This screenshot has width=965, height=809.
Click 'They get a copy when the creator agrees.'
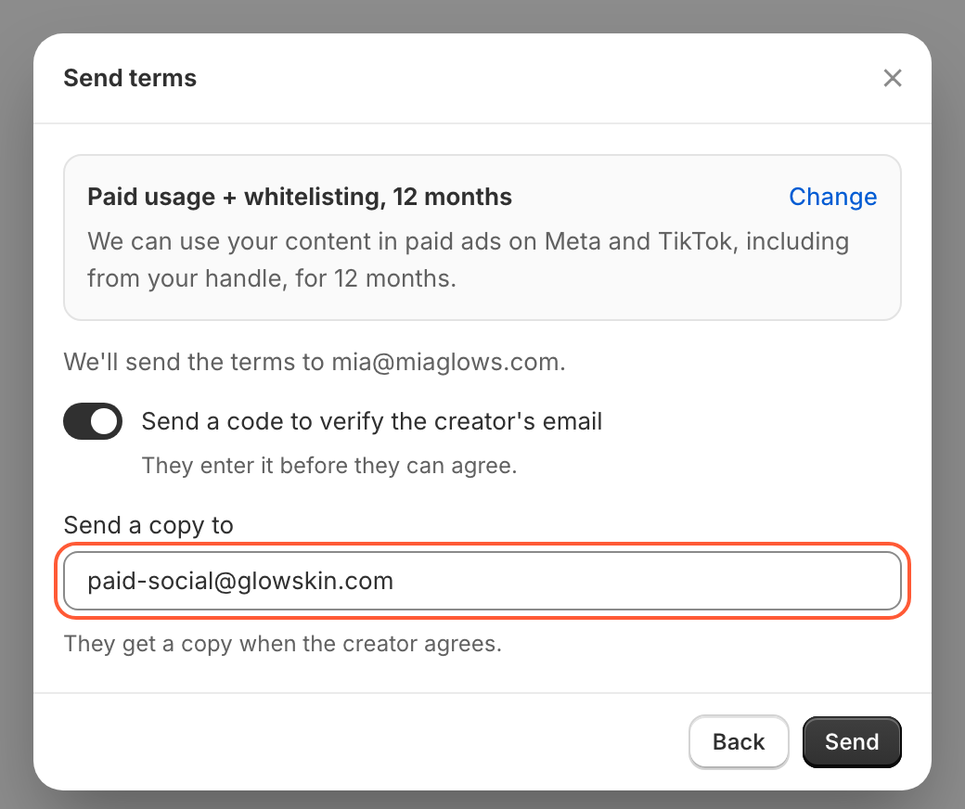click(283, 644)
